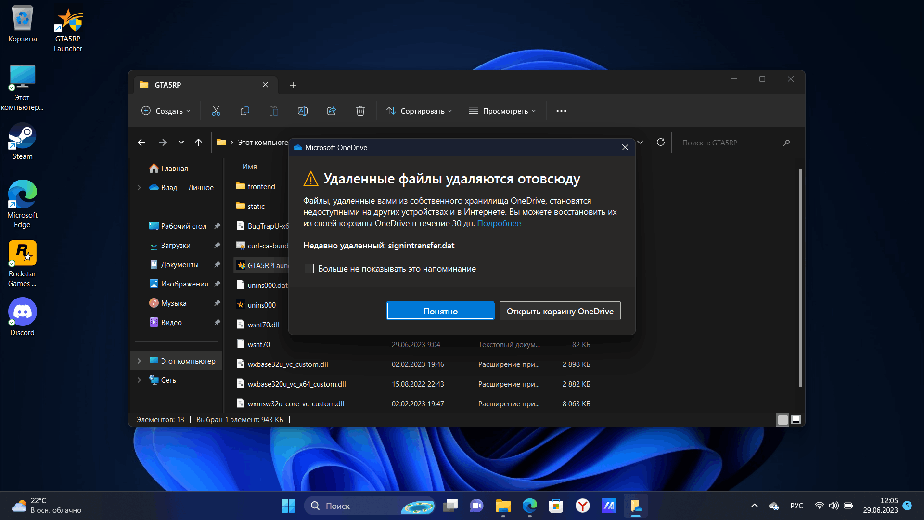Expand Влад — Личное tree node
924x520 pixels.
pos(139,187)
